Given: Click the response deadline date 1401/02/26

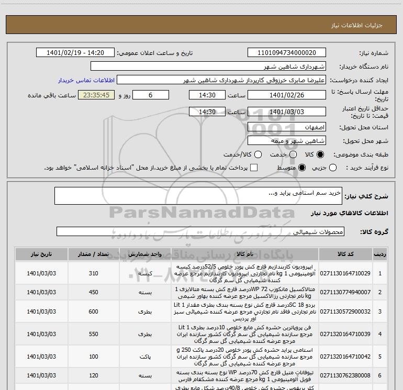Looking at the screenshot, I should coord(287,95).
